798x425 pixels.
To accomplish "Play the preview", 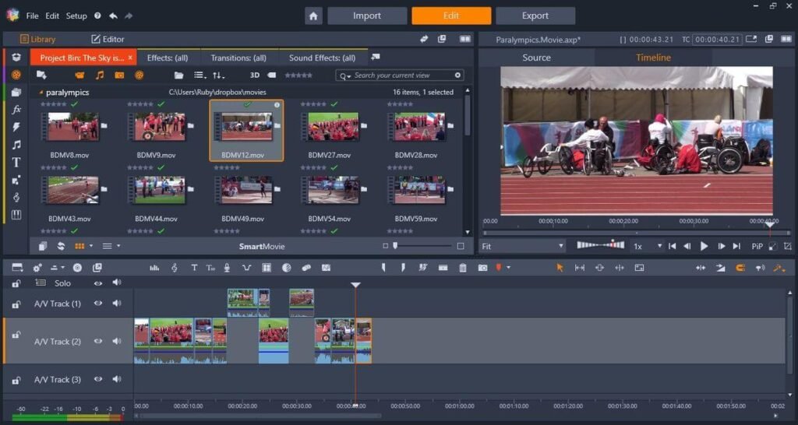I will click(704, 246).
